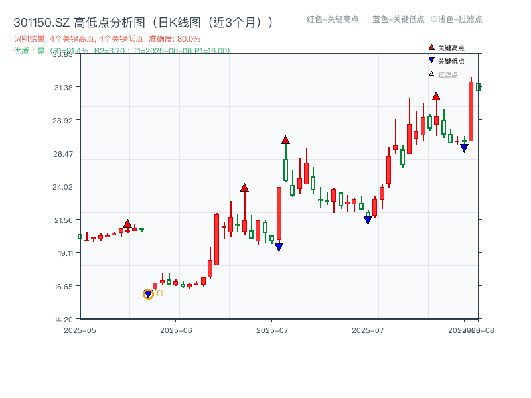Viewport: 531px width, 398px height.
Task: Click the orange-circled T1 low-point marker
Action: tap(148, 293)
